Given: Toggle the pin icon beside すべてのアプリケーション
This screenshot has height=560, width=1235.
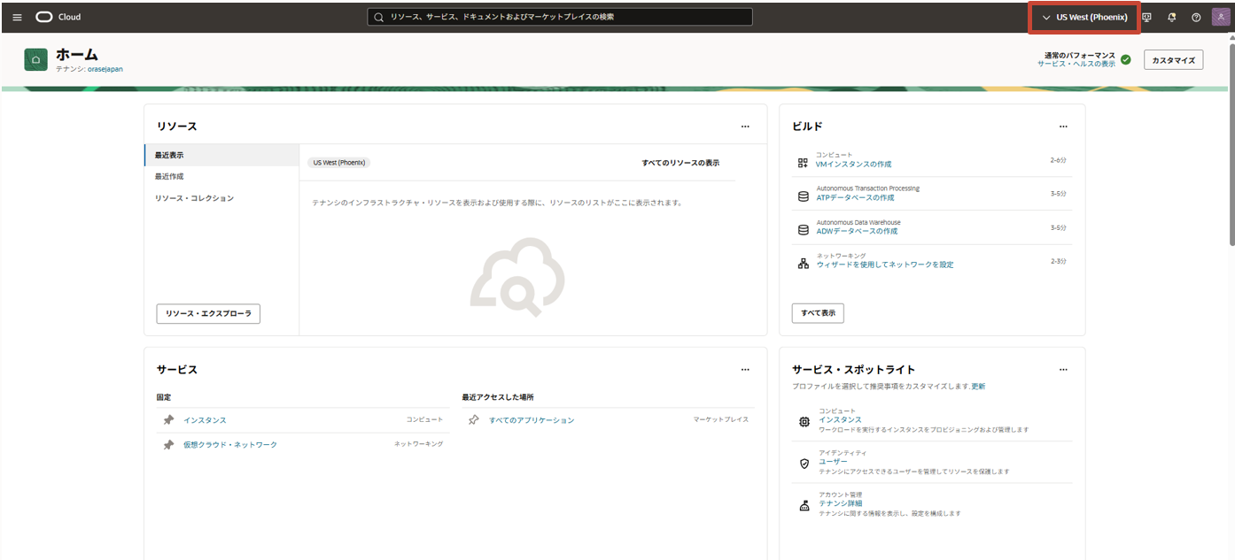Looking at the screenshot, I should coord(474,420).
